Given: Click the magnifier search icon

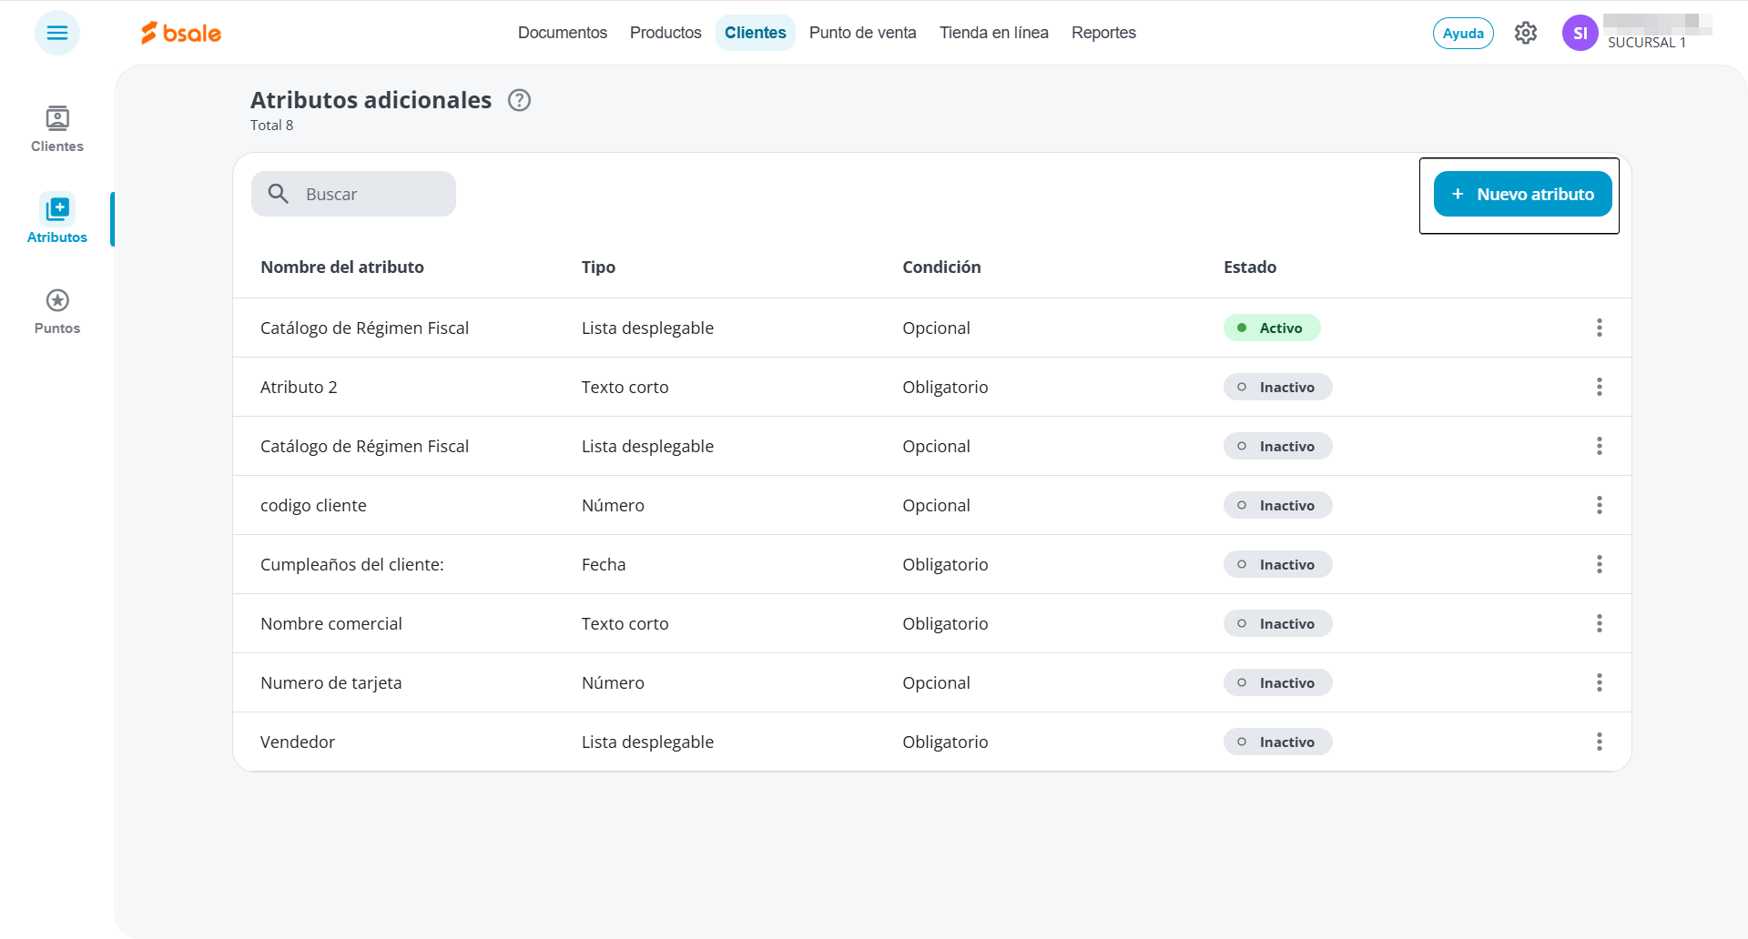Looking at the screenshot, I should 279,194.
